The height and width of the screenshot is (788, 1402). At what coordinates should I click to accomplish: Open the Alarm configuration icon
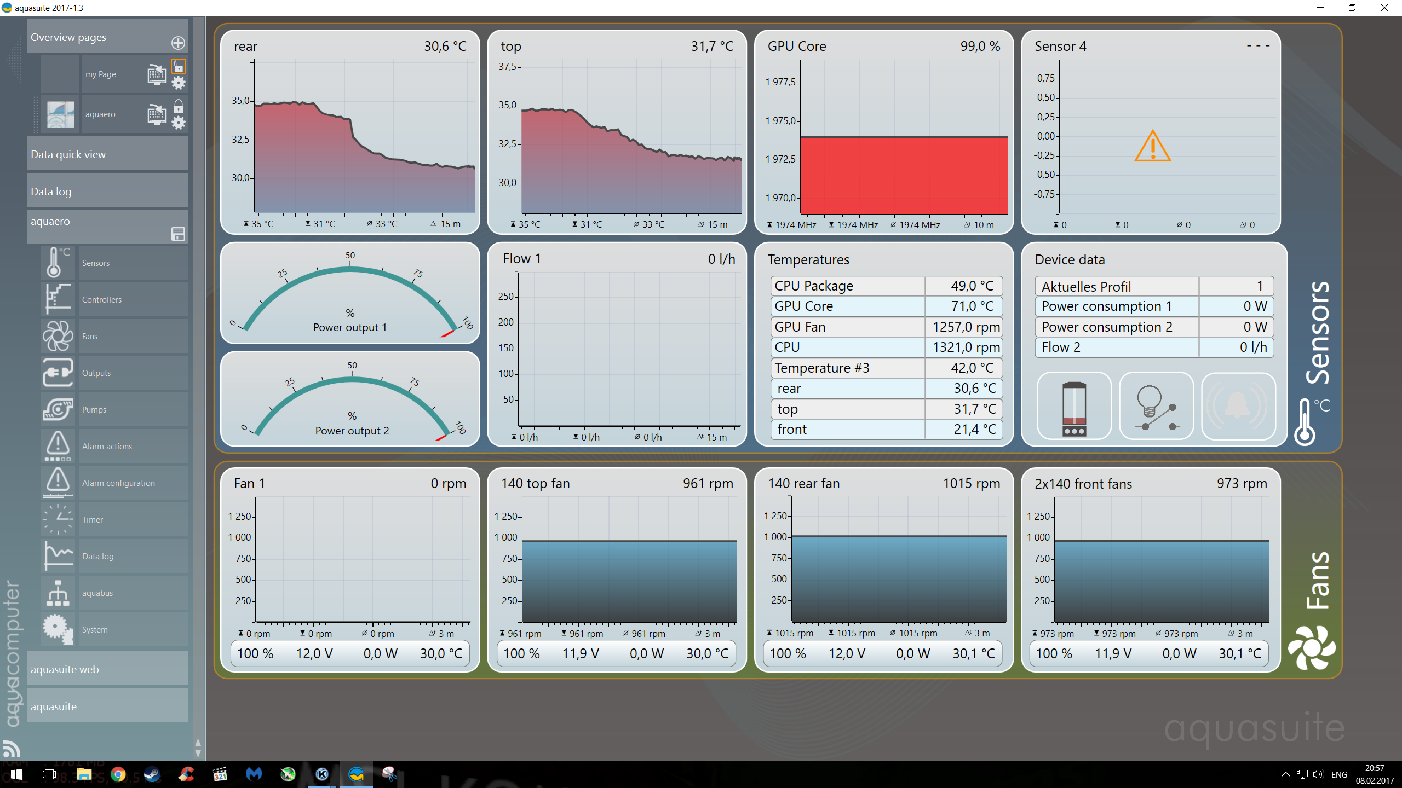(58, 483)
